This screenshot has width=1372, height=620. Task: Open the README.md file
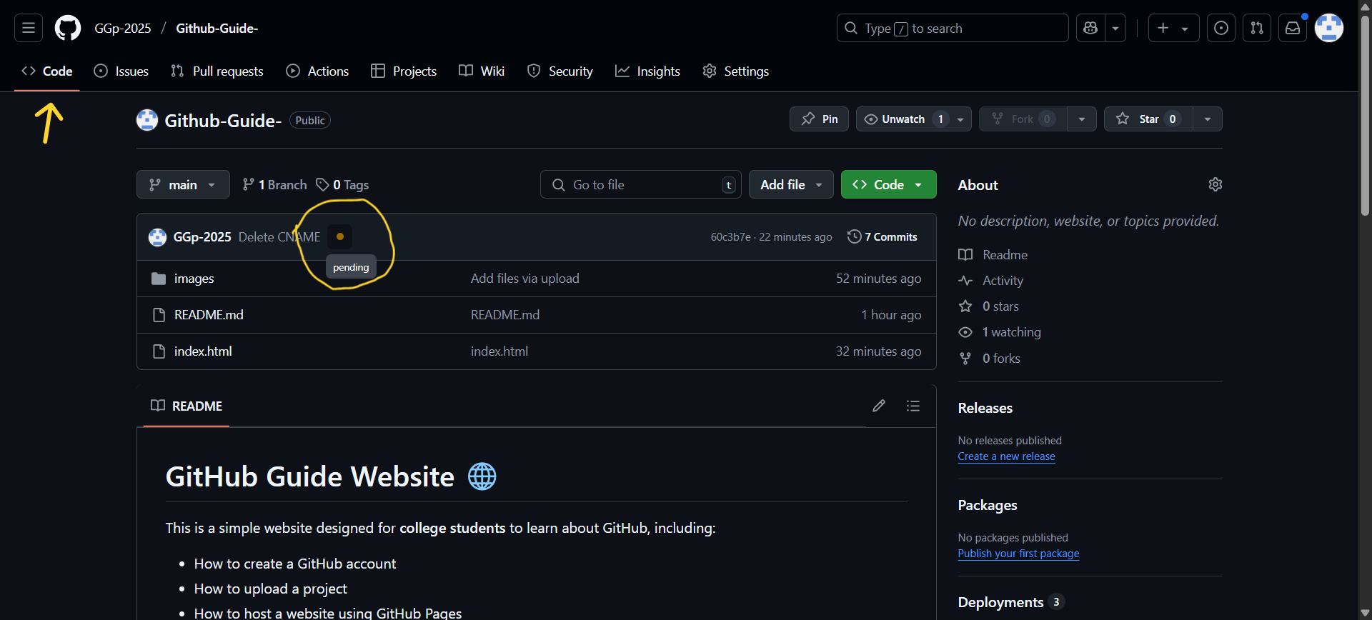(209, 315)
